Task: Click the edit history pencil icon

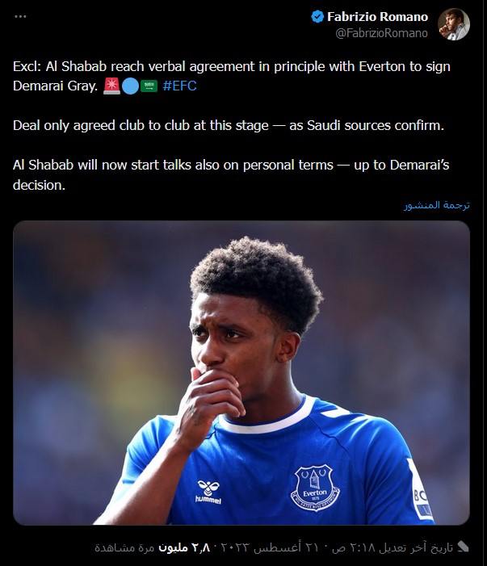Action: pyautogui.click(x=463, y=547)
